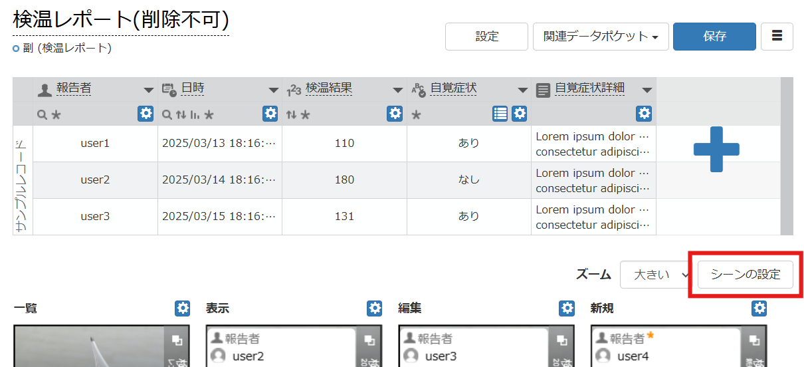Expand the 自覚症状詳細 column dropdown arrow
The width and height of the screenshot is (804, 367).
[x=647, y=90]
